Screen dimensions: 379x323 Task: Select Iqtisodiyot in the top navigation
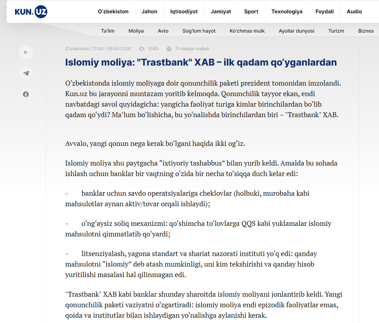184,12
